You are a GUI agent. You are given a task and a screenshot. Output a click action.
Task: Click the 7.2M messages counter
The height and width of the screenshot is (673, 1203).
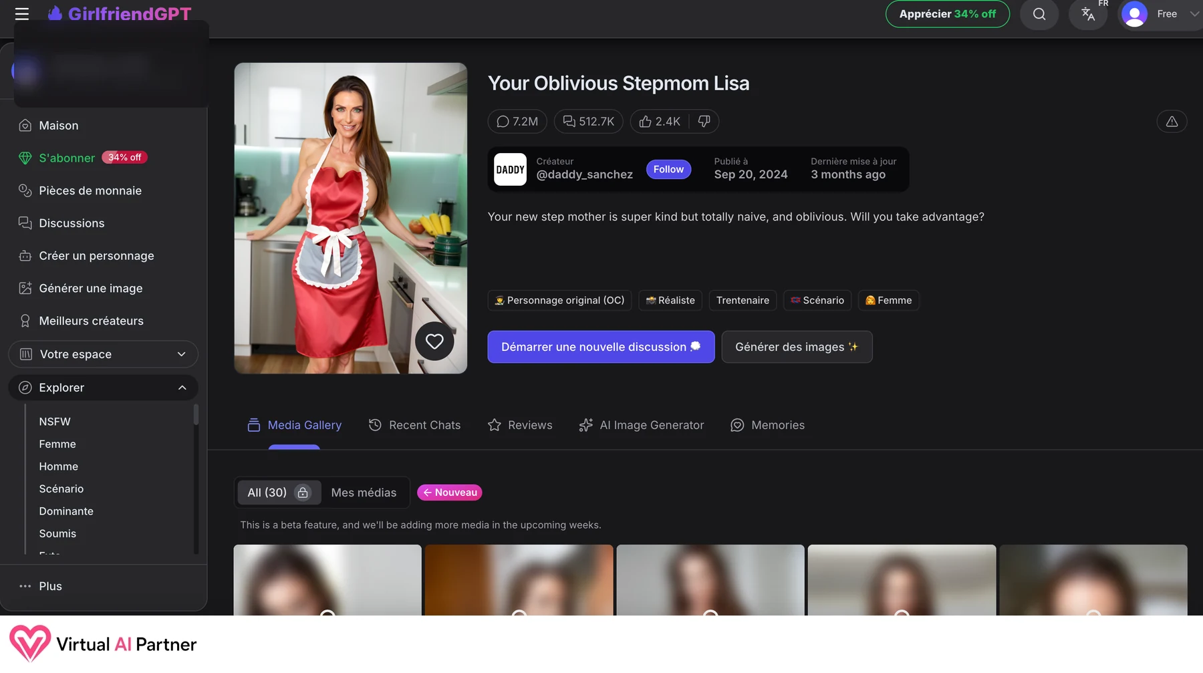[517, 122]
